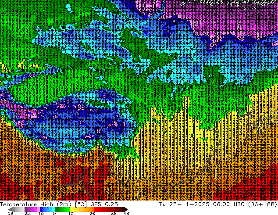The height and width of the screenshot is (215, 278).
Task: Click the '48' legend value
Action: coord(126,213)
